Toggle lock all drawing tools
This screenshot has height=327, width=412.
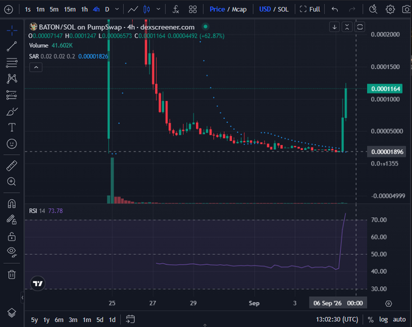[12, 236]
